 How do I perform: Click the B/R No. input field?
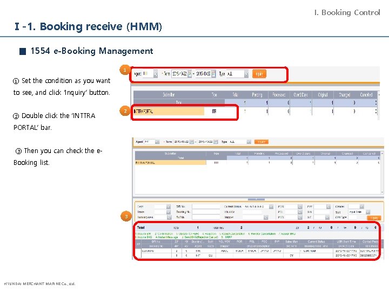[x=206, y=206]
